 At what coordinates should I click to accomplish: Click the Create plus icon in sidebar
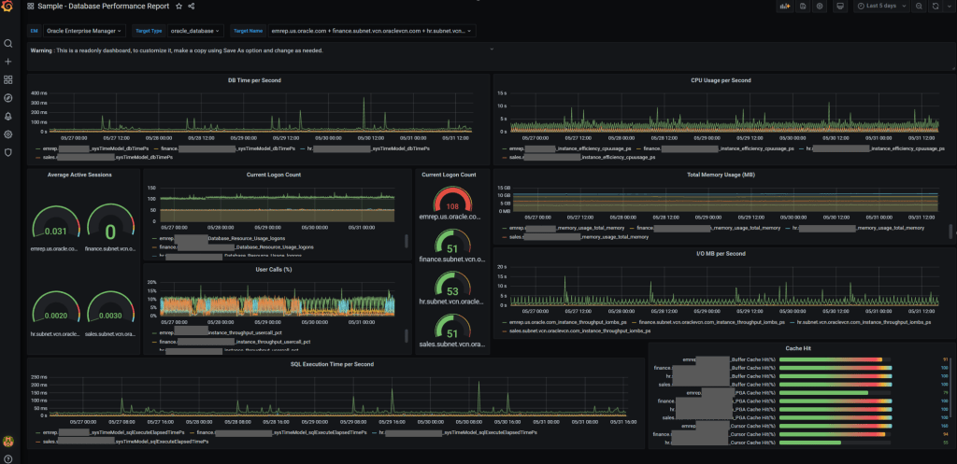tap(8, 62)
